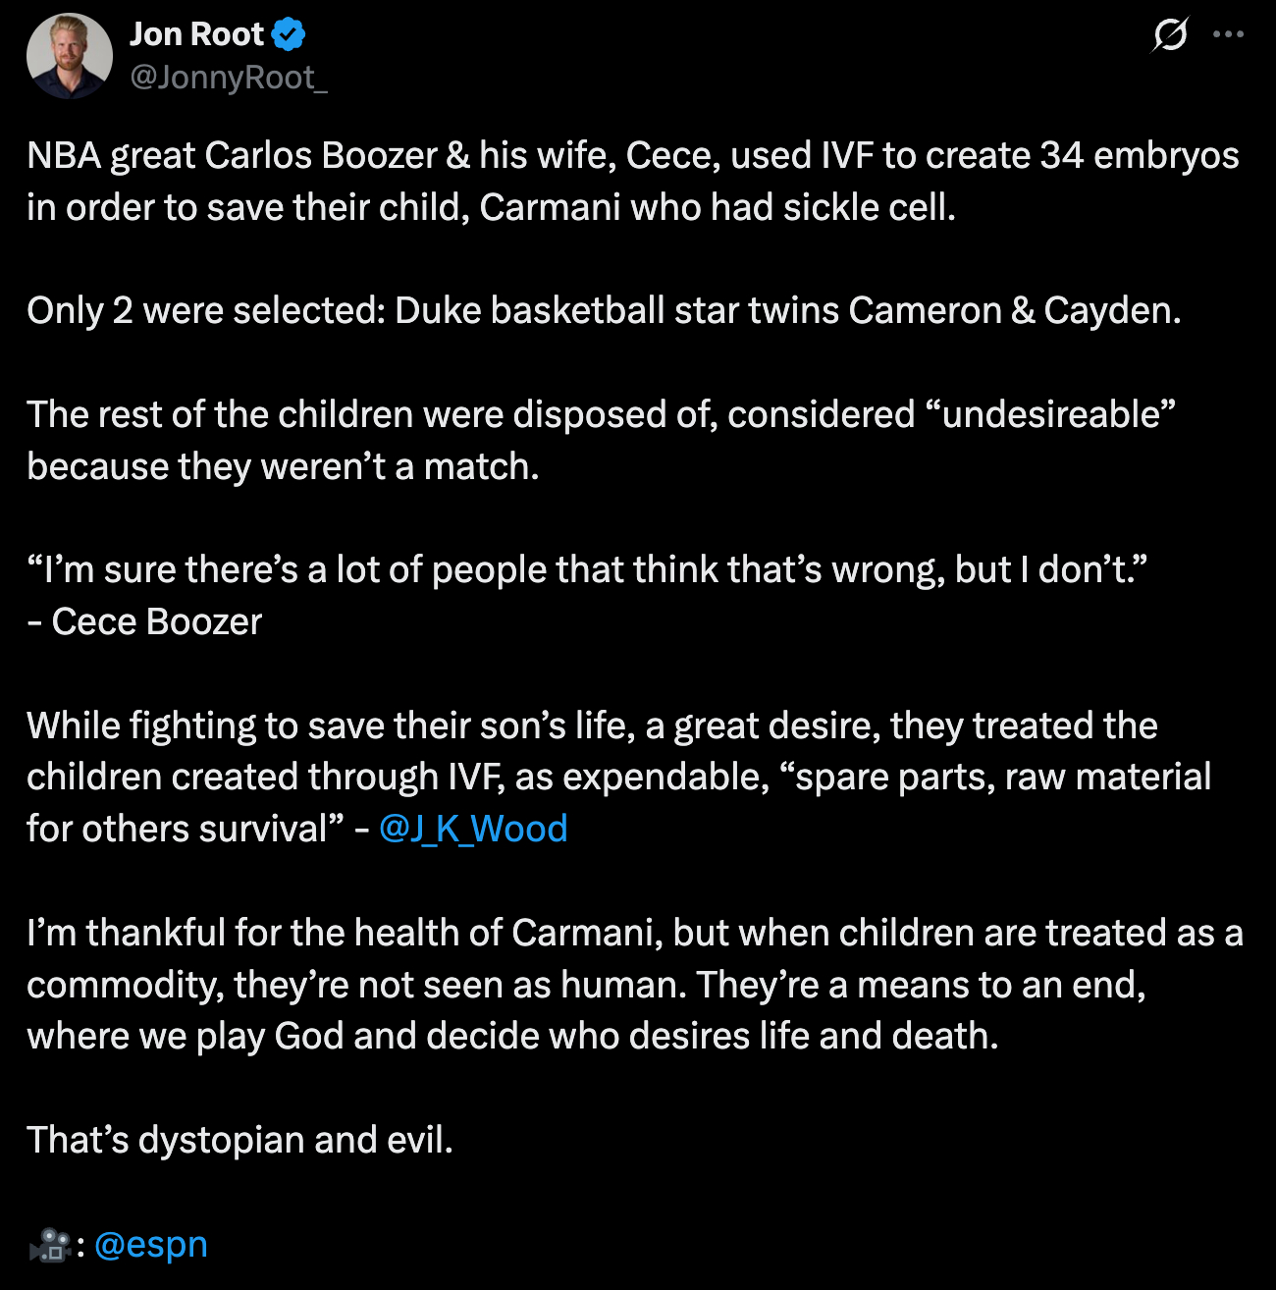Open the @J_K_Wood mention link
The height and width of the screenshot is (1290, 1276).
click(x=473, y=829)
